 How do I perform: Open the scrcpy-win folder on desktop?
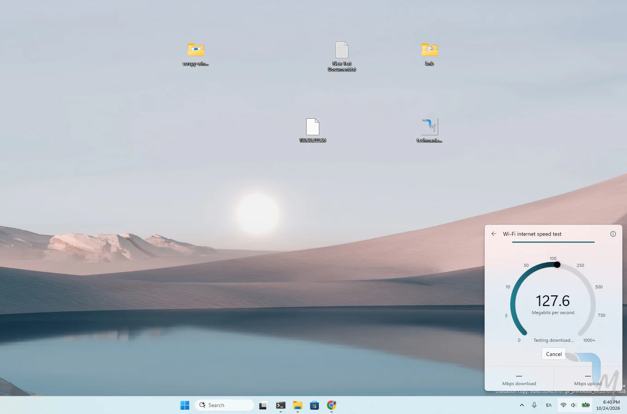[x=196, y=55]
